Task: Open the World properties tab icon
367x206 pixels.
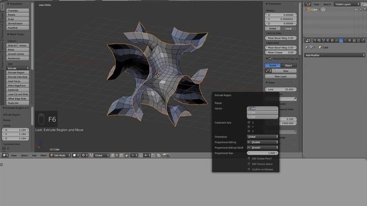Action: coord(328,41)
